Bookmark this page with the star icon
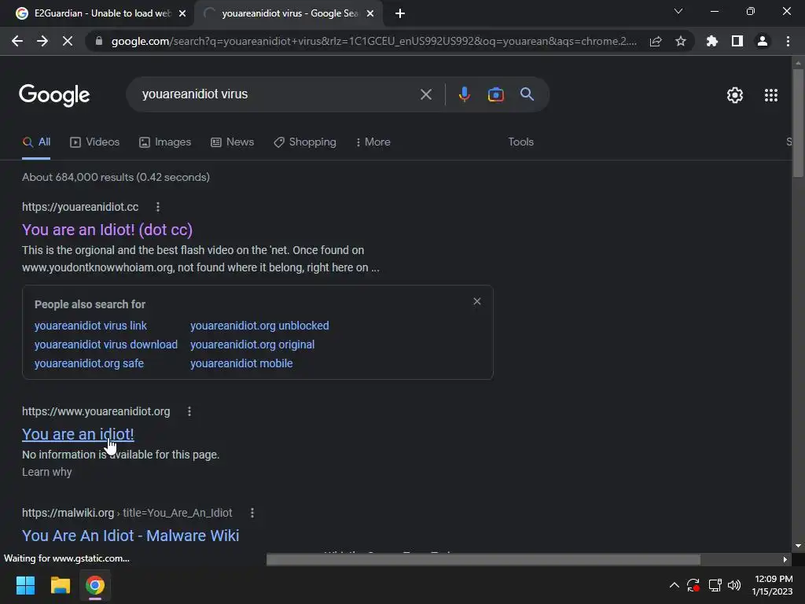The image size is (805, 604). pyautogui.click(x=681, y=41)
